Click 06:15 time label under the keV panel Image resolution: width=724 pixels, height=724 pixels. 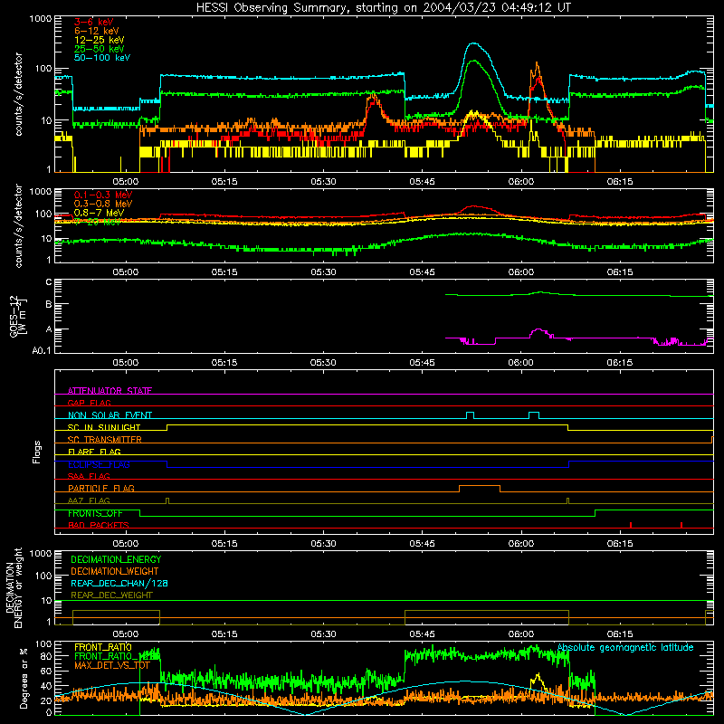click(620, 182)
